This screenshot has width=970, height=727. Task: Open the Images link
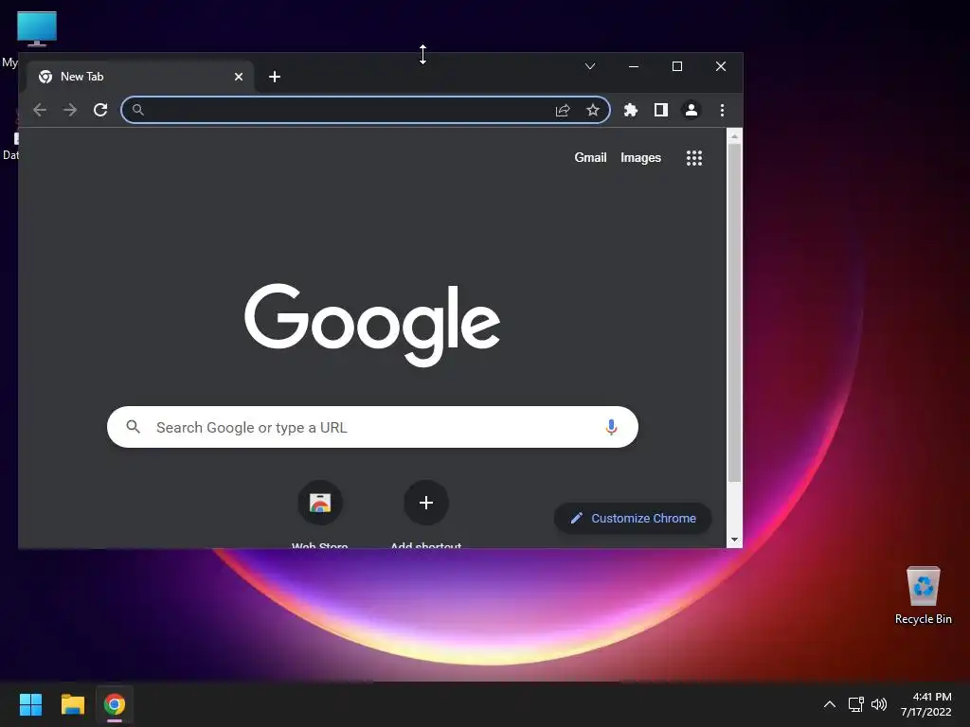[x=641, y=158]
